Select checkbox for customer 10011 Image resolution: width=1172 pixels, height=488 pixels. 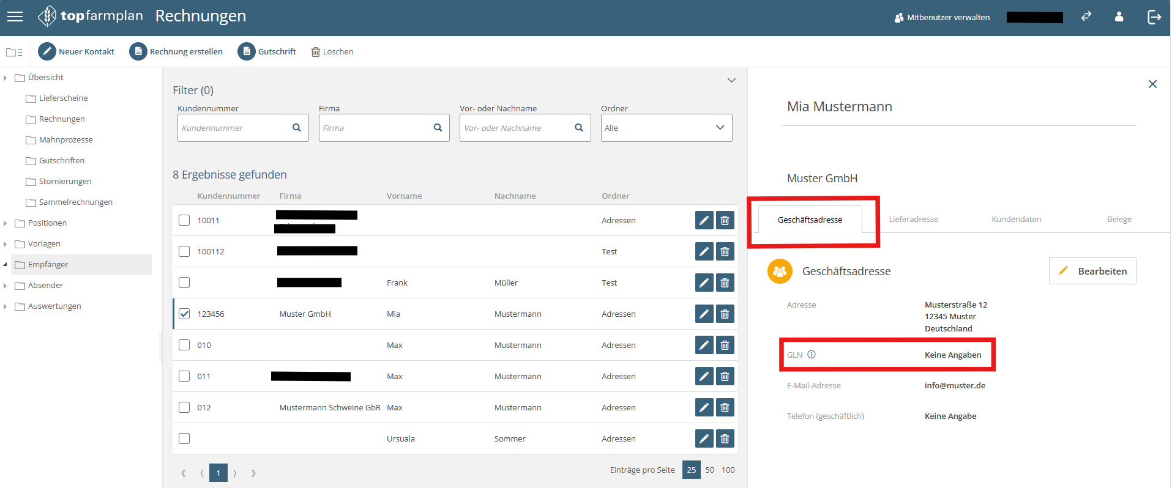pyautogui.click(x=184, y=220)
